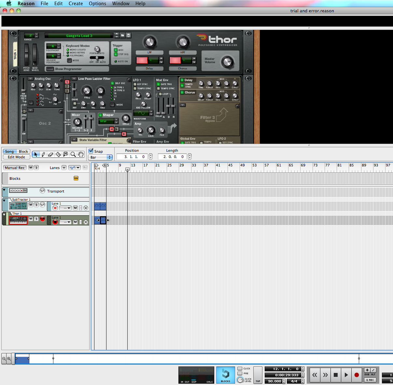Open the Reason application menu
Image resolution: width=393 pixels, height=385 pixels.
(26, 4)
